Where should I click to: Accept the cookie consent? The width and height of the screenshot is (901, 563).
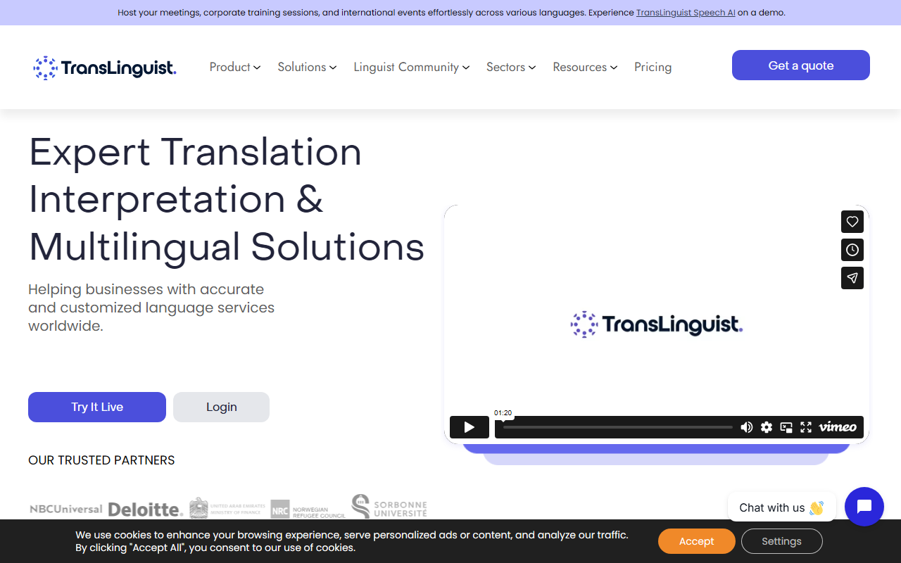697,541
